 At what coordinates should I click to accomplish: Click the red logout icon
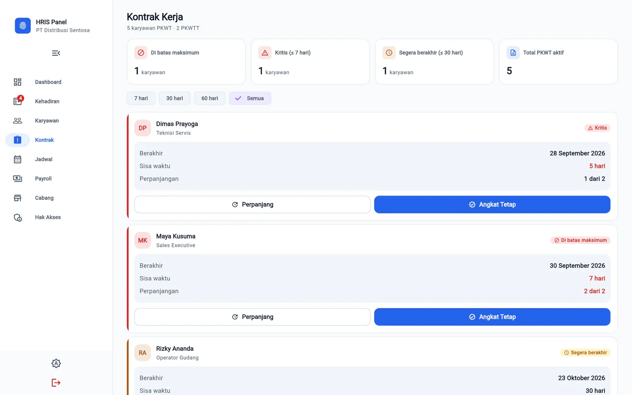click(x=56, y=382)
